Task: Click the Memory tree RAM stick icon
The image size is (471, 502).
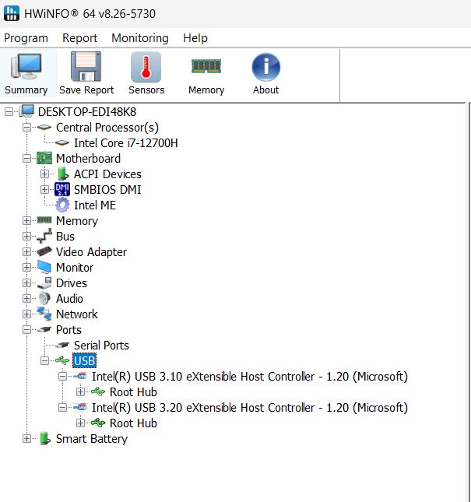Action: [44, 220]
